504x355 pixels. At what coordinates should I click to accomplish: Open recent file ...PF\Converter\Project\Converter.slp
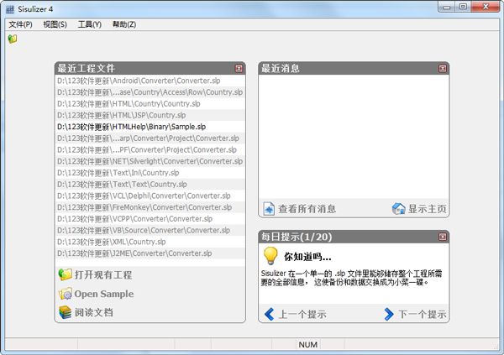[x=150, y=150]
